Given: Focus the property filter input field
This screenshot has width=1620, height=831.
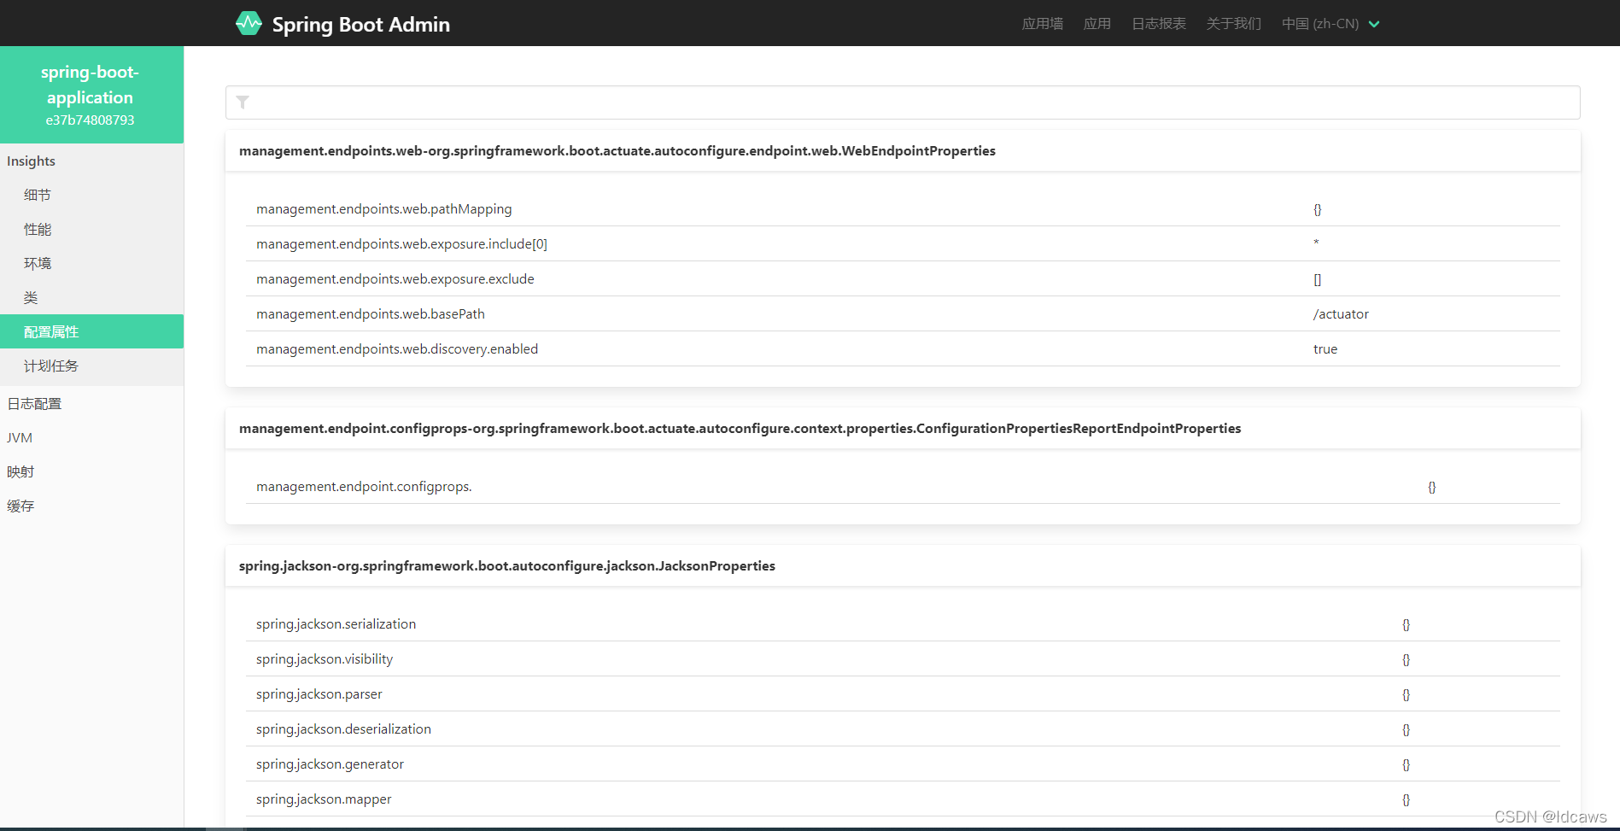Looking at the screenshot, I should click(903, 102).
